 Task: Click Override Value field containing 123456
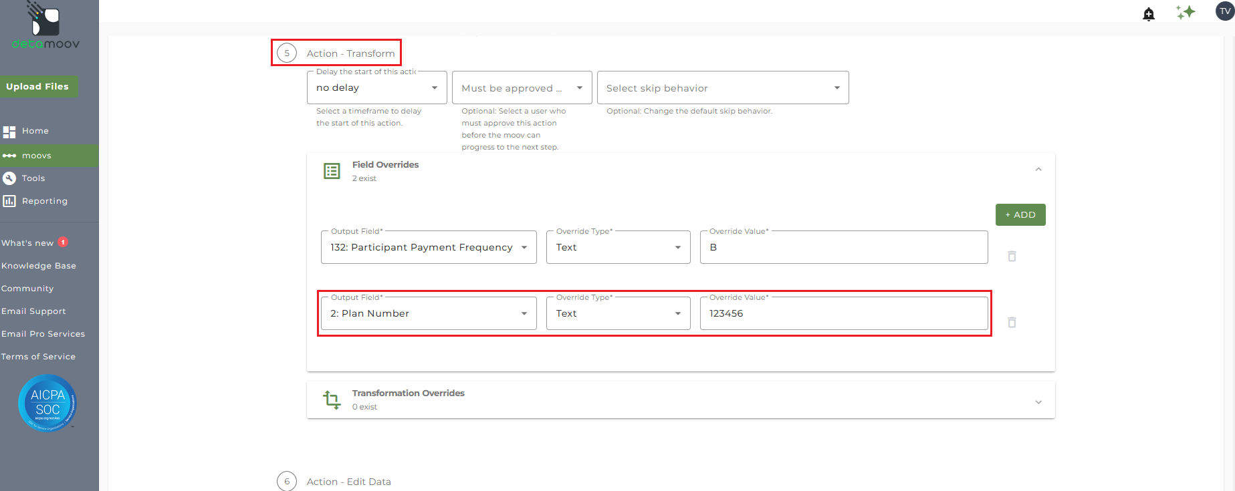click(x=844, y=313)
